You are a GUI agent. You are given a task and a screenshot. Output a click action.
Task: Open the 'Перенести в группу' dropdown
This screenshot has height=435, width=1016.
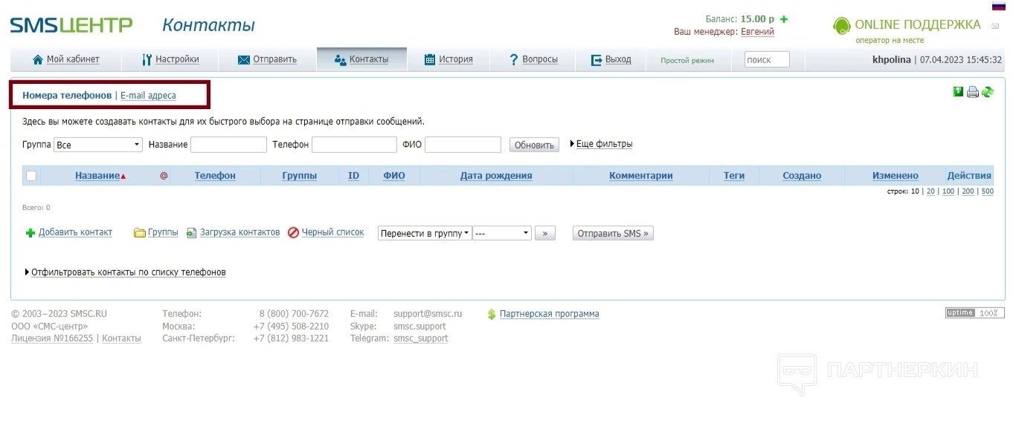[x=425, y=233]
